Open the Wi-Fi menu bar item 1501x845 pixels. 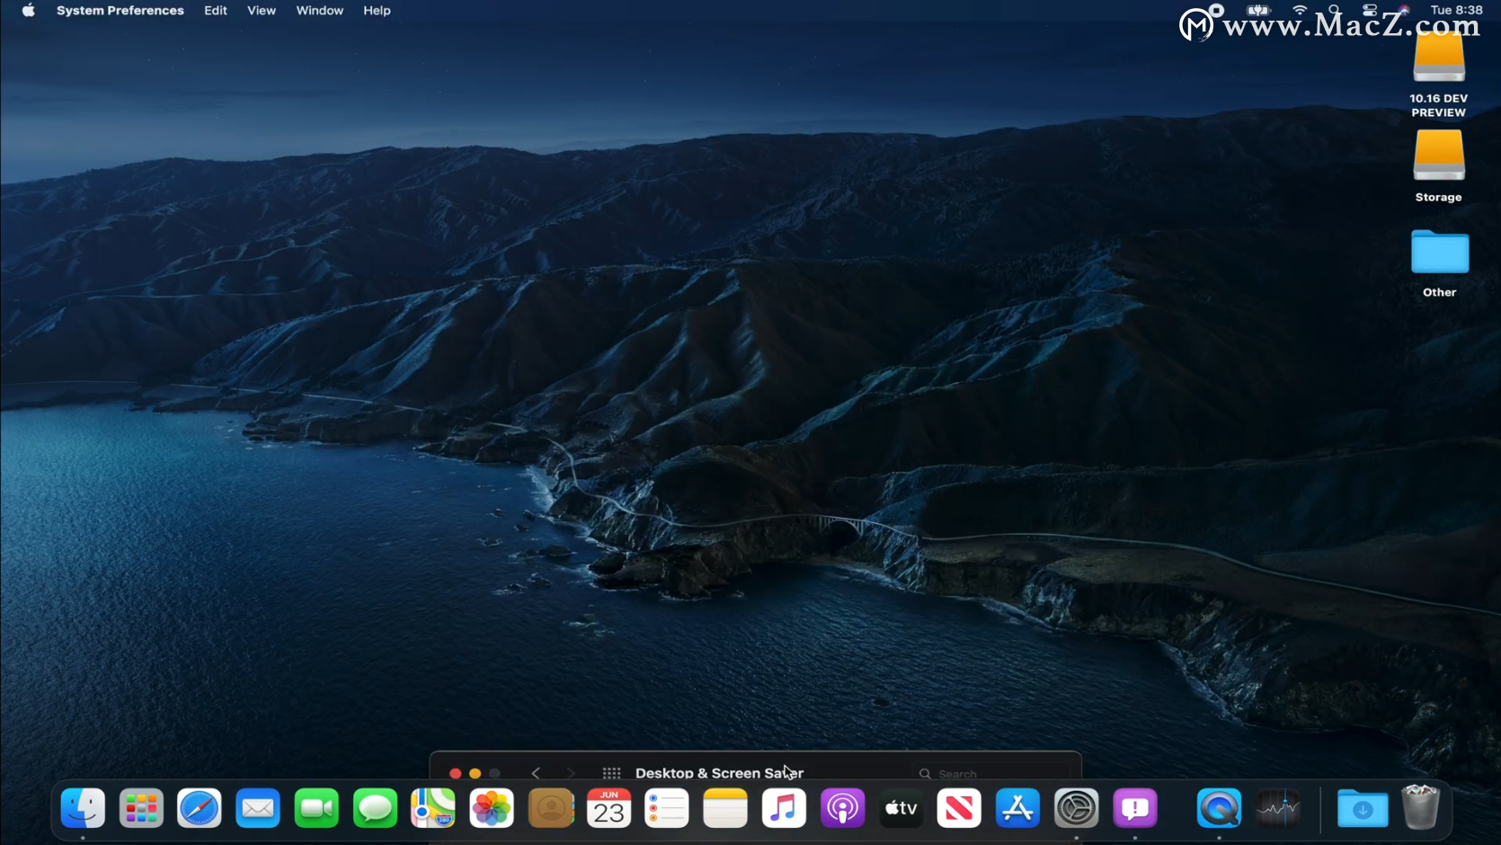point(1300,10)
